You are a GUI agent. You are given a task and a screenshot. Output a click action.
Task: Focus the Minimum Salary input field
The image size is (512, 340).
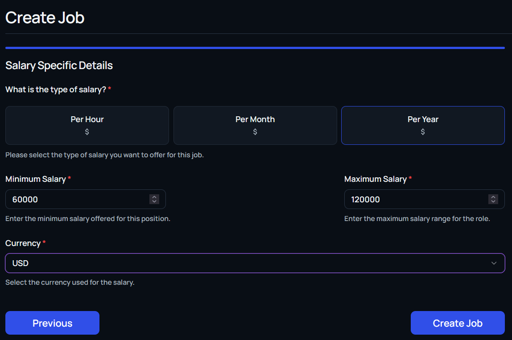(76, 199)
